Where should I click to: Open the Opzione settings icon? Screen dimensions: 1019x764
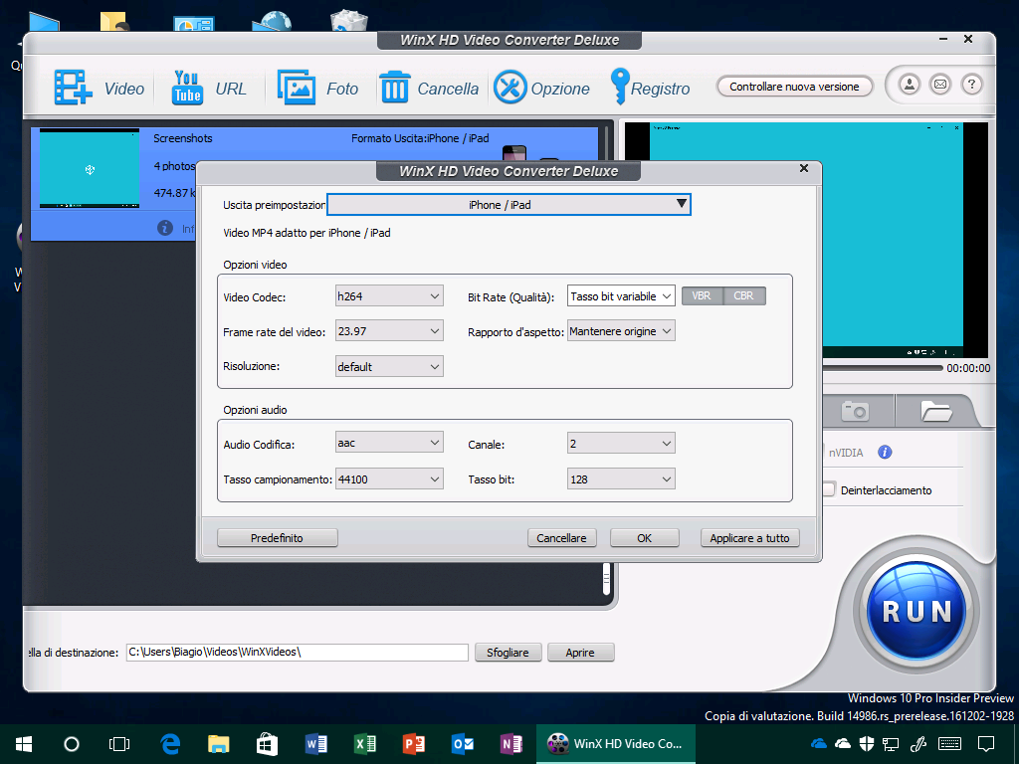click(510, 88)
